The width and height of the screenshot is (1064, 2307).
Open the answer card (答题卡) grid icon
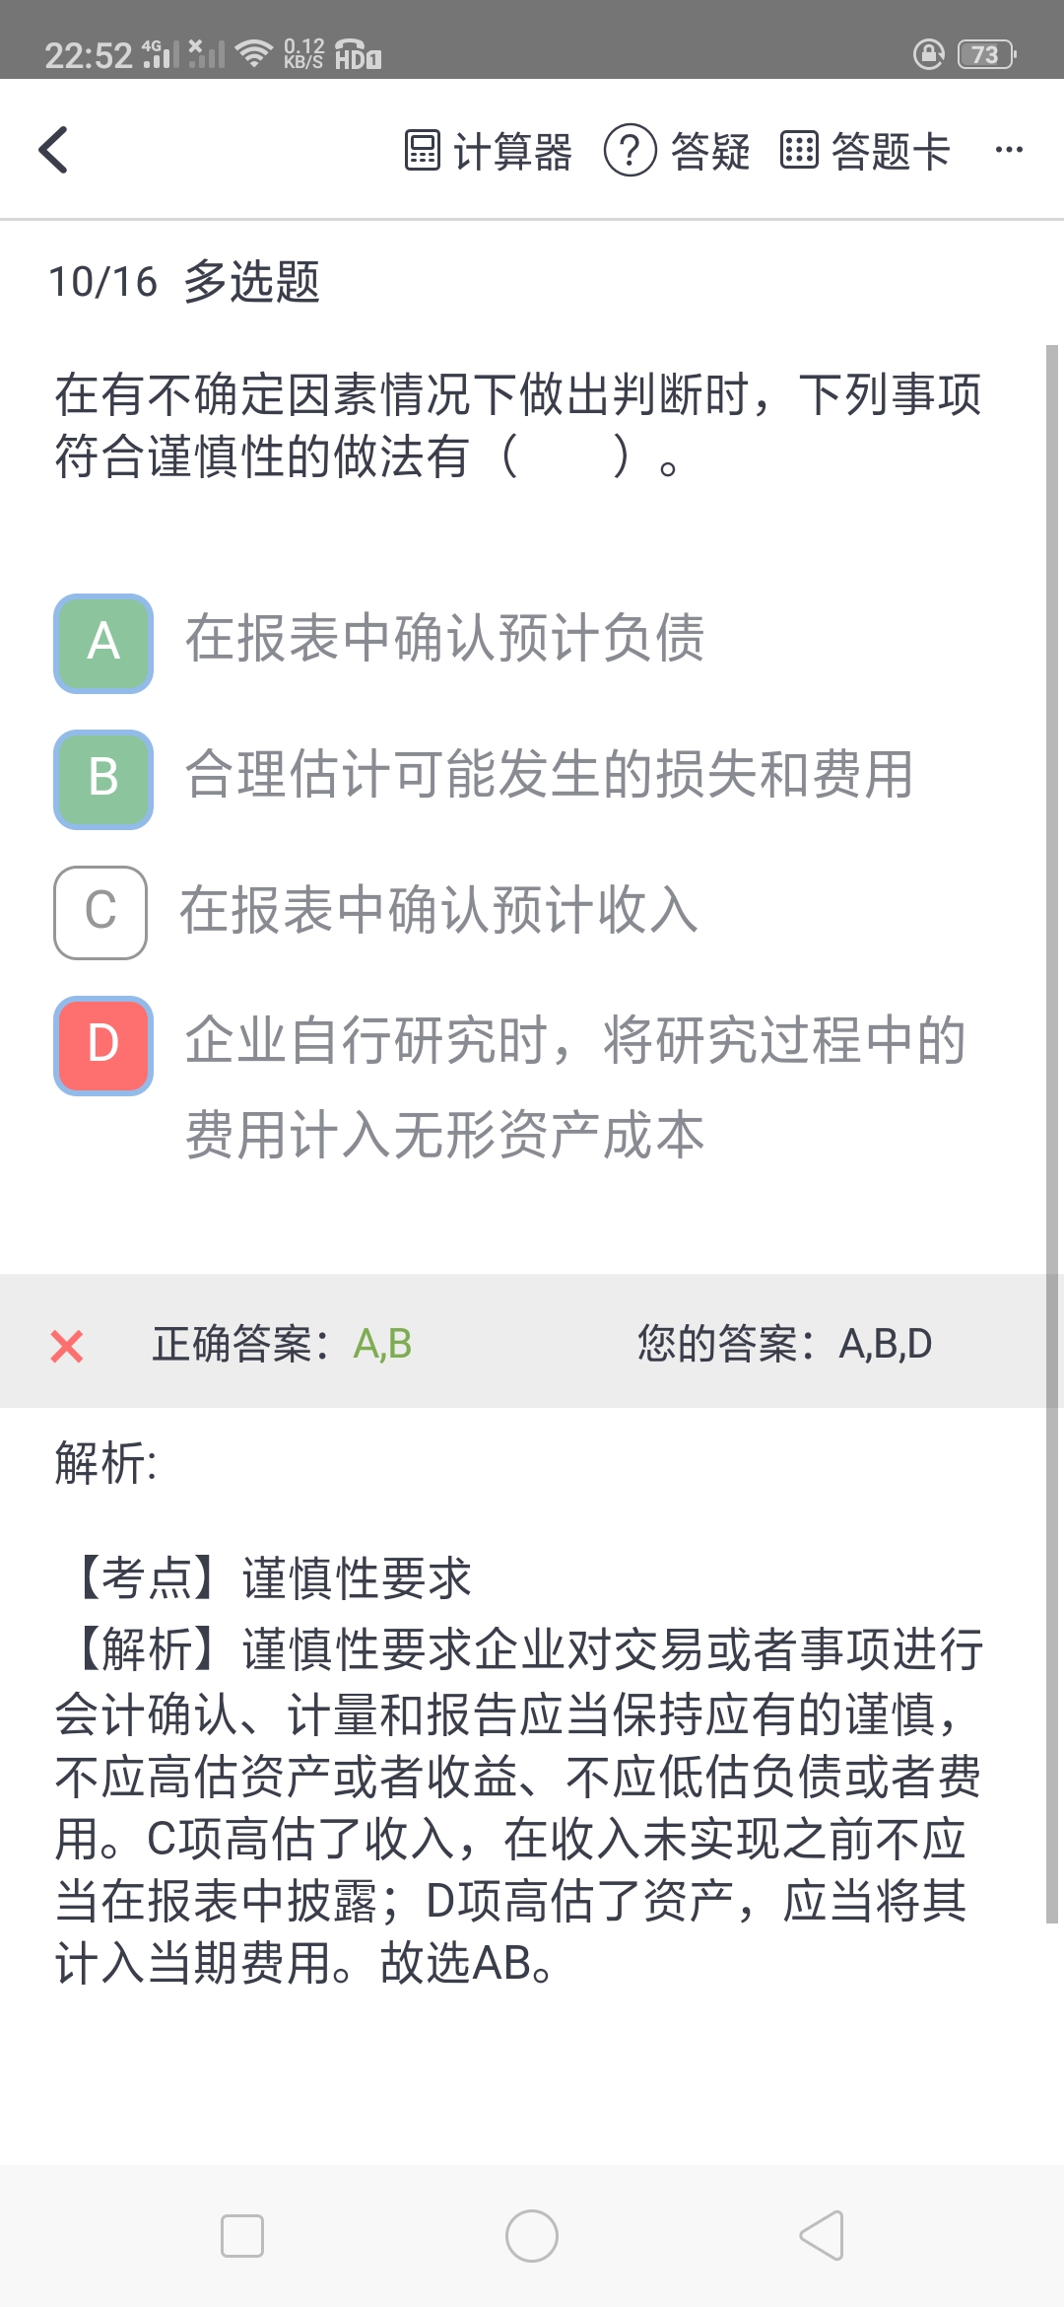[799, 151]
